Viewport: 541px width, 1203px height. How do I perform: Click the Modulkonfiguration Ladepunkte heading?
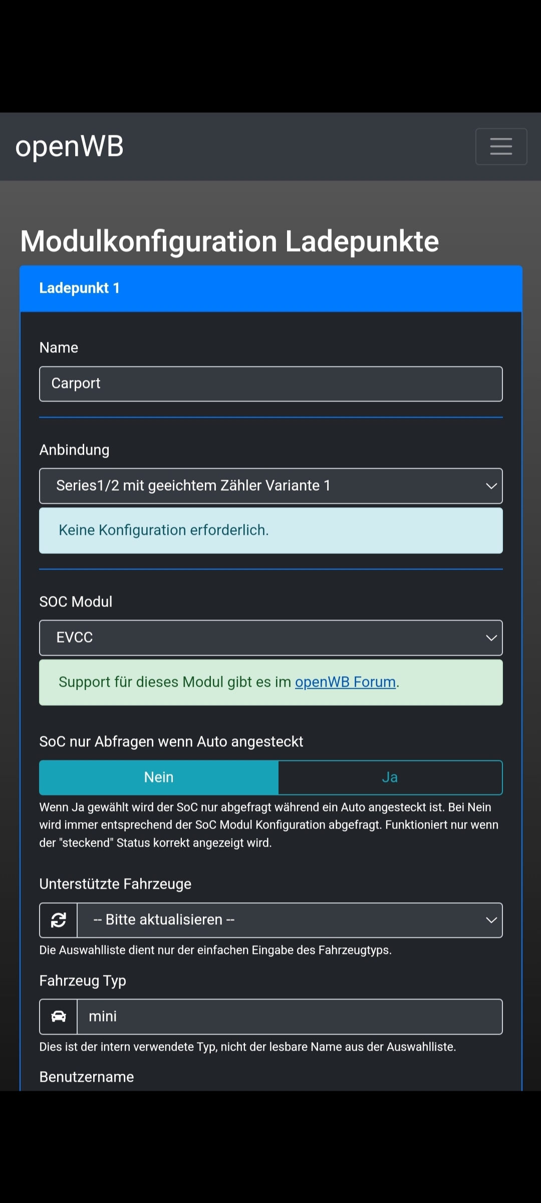(x=229, y=242)
